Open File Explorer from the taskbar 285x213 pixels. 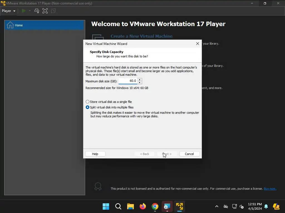coord(131,206)
